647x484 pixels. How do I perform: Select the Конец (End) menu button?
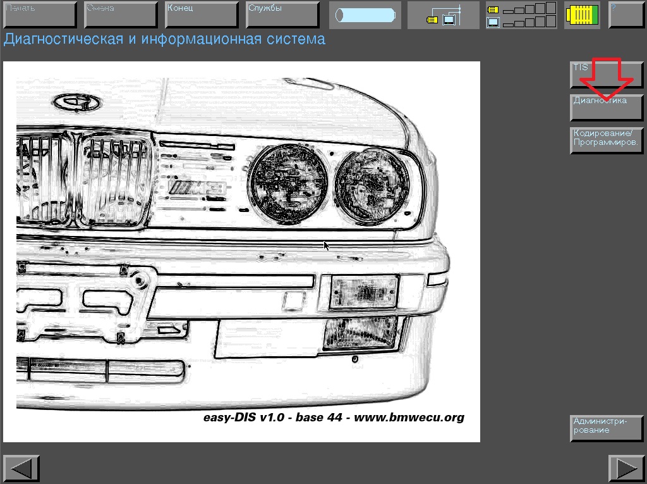pos(202,15)
